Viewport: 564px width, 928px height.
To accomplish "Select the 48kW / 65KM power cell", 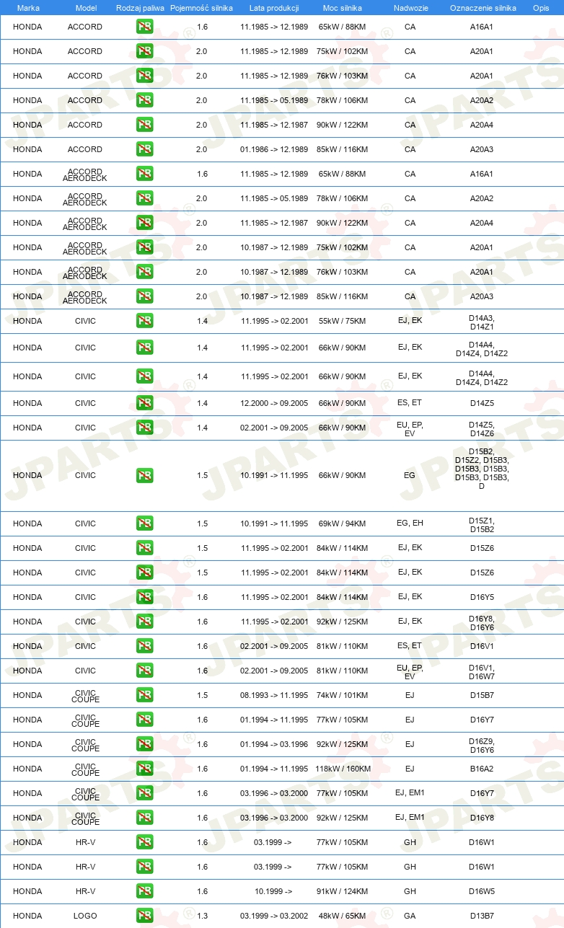I will click(x=343, y=916).
